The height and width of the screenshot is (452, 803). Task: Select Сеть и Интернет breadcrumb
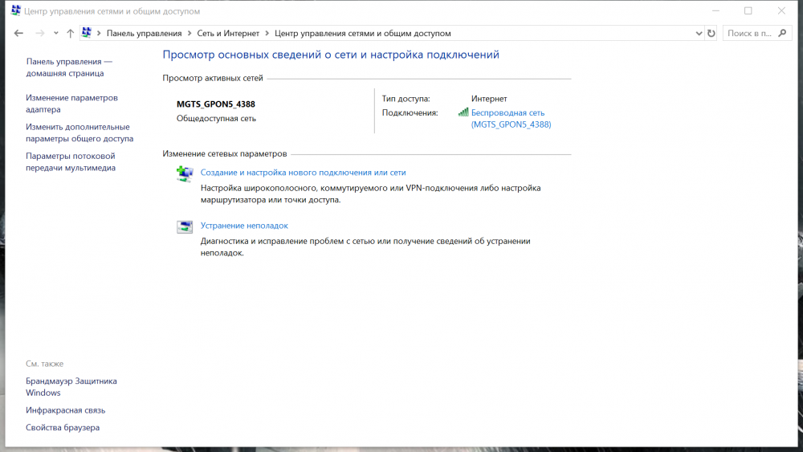coord(228,33)
